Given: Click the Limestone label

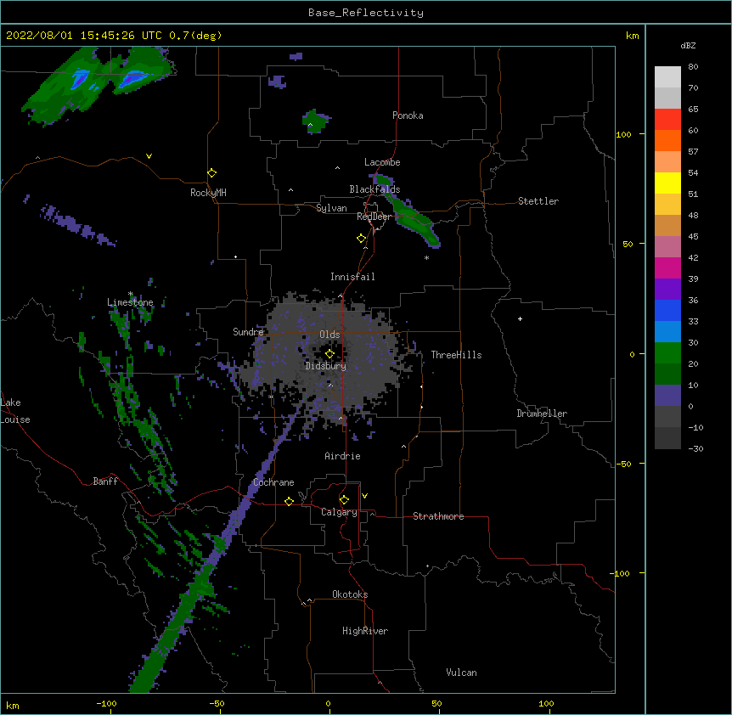Looking at the screenshot, I should (x=130, y=302).
